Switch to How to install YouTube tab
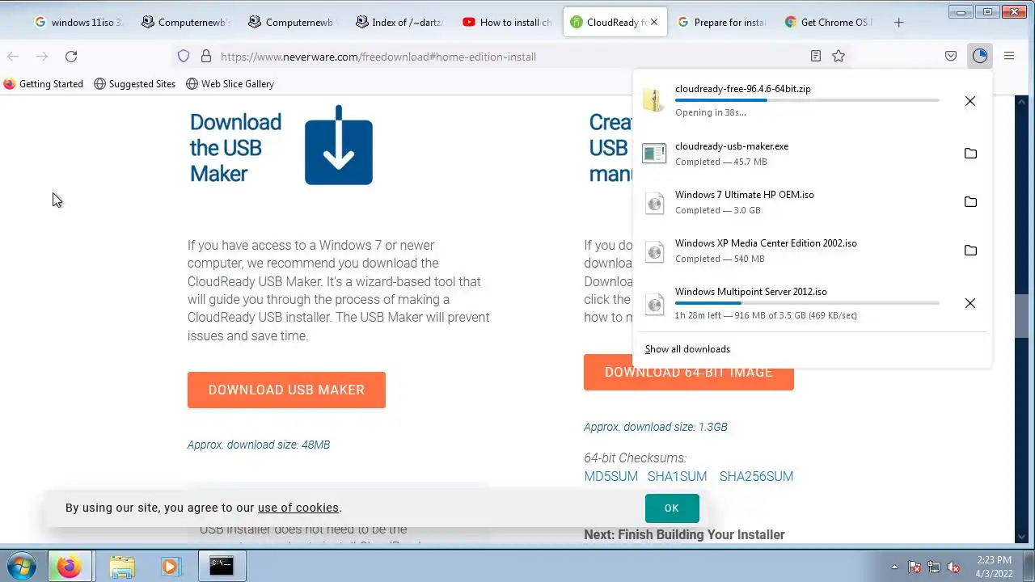 [x=505, y=23]
